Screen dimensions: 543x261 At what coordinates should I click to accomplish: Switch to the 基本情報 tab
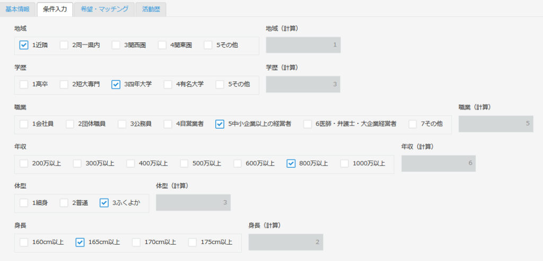[17, 9]
